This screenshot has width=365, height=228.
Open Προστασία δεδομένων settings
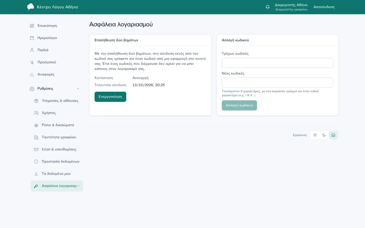pyautogui.click(x=57, y=162)
